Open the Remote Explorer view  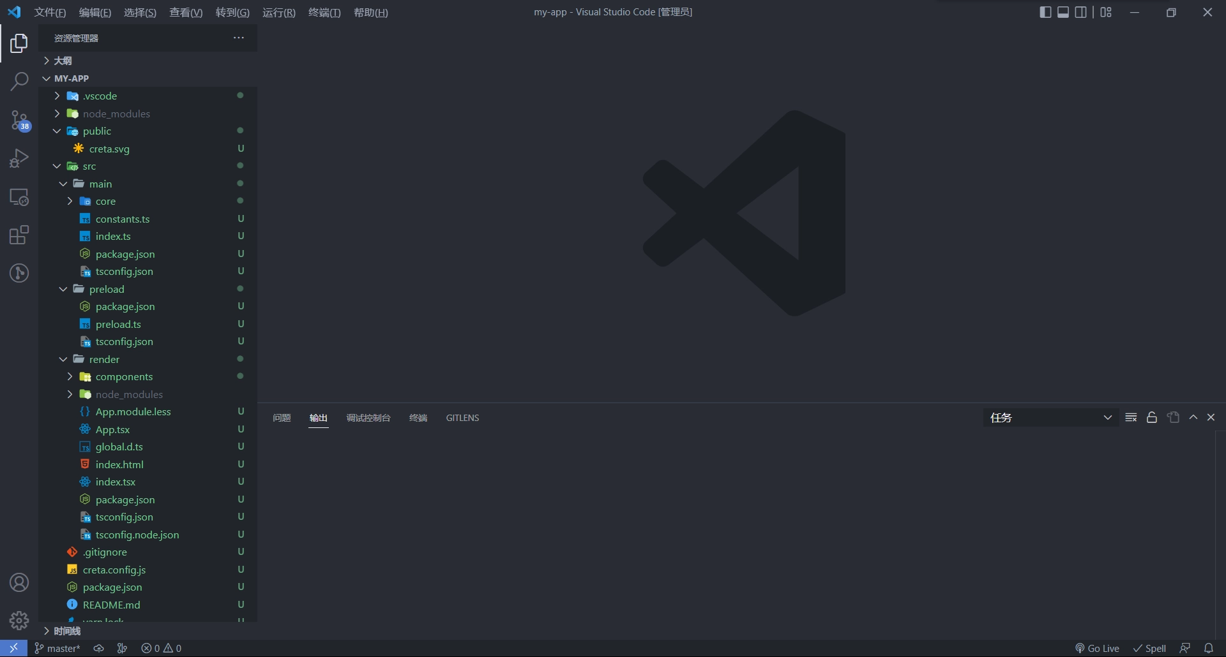tap(19, 197)
